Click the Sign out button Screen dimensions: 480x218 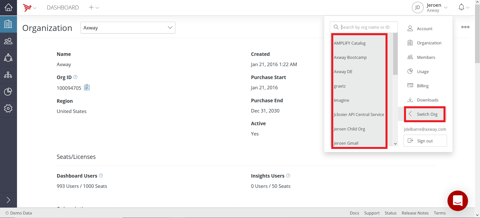coord(425,141)
